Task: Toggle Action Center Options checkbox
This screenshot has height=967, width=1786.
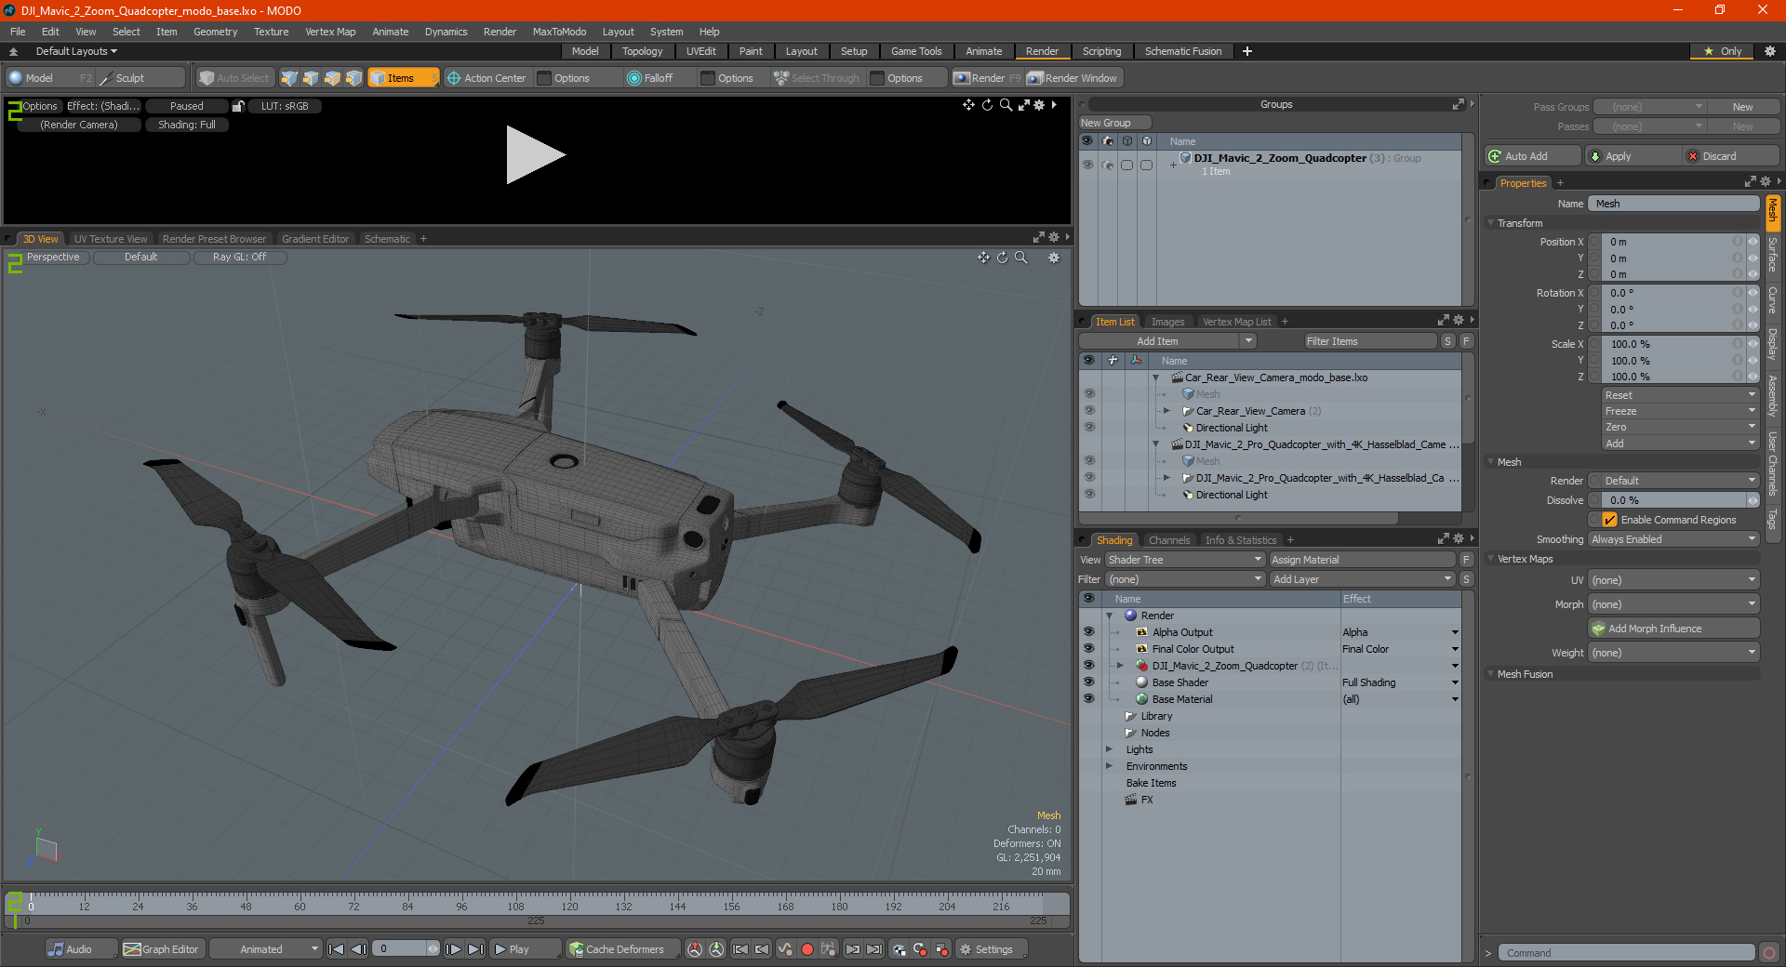Action: (545, 78)
